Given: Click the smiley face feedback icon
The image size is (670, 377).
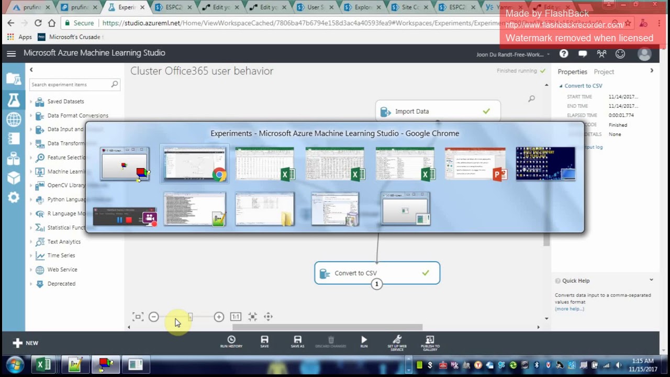Looking at the screenshot, I should coord(620,53).
